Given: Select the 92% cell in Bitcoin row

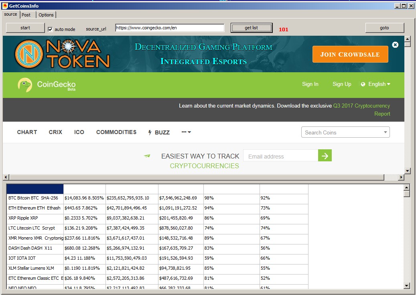Looking at the screenshot, I should pos(284,198).
